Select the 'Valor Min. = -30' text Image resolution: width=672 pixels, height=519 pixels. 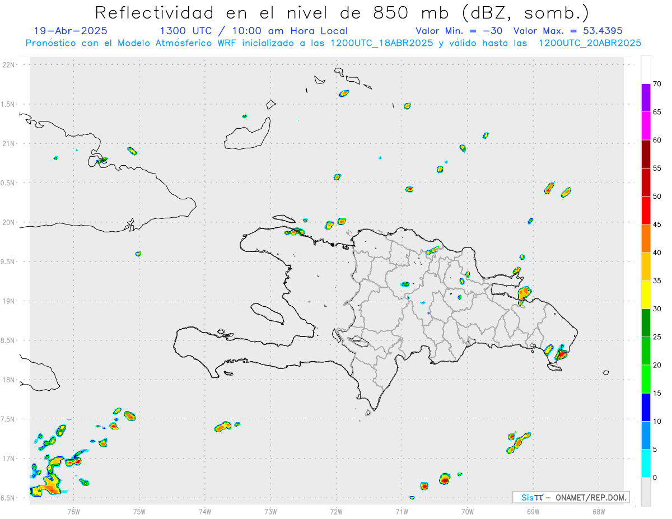tap(459, 31)
